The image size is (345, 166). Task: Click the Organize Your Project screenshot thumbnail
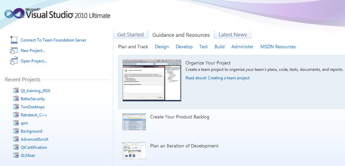[152, 81]
